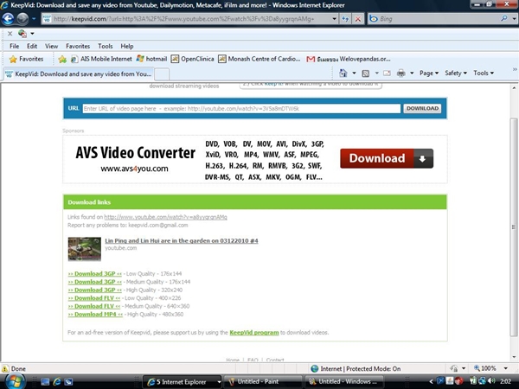Open Monash Centre of Cardio favorite
This screenshot has width=519, height=389.
tap(259, 59)
